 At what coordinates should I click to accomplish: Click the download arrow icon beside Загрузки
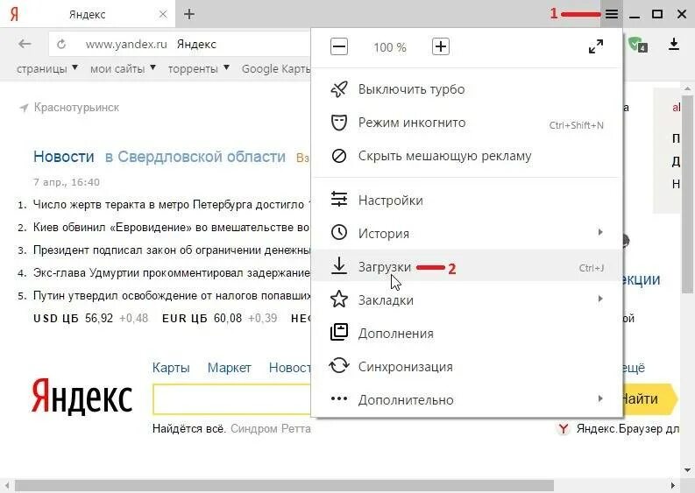click(x=339, y=266)
